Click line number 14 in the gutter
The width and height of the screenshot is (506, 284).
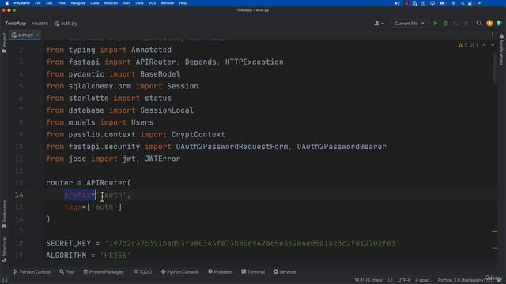[19, 195]
